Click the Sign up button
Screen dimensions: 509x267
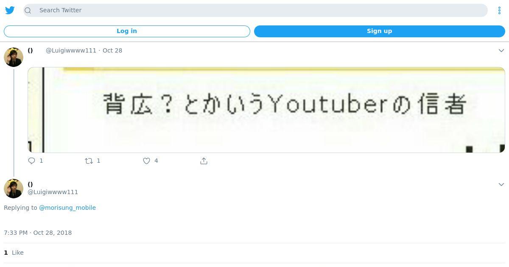pyautogui.click(x=379, y=31)
